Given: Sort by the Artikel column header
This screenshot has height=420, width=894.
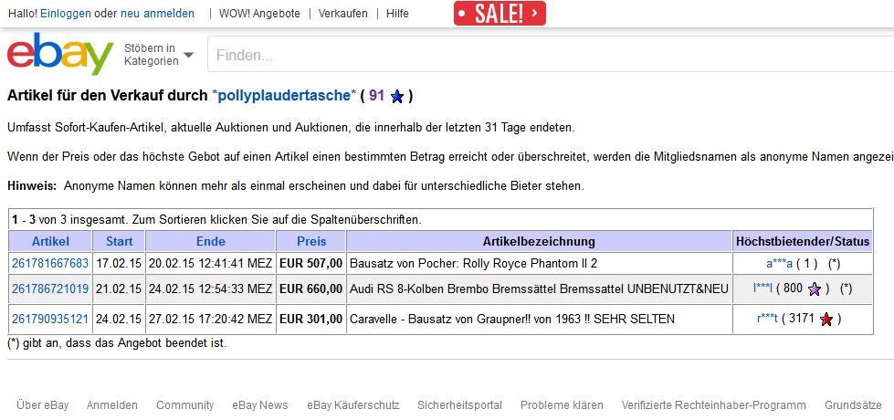Looking at the screenshot, I should coord(50,242).
